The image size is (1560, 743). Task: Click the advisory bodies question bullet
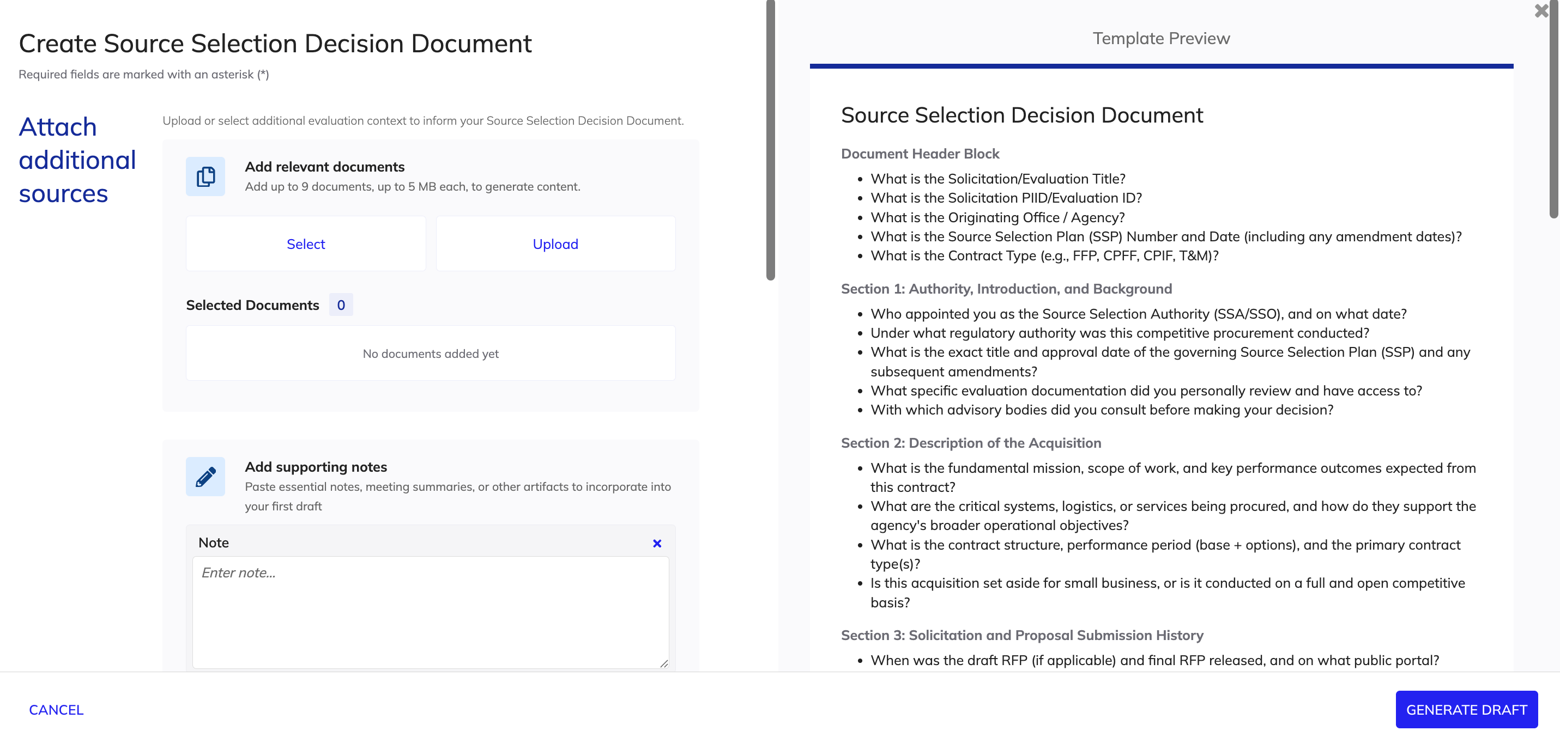[1102, 410]
